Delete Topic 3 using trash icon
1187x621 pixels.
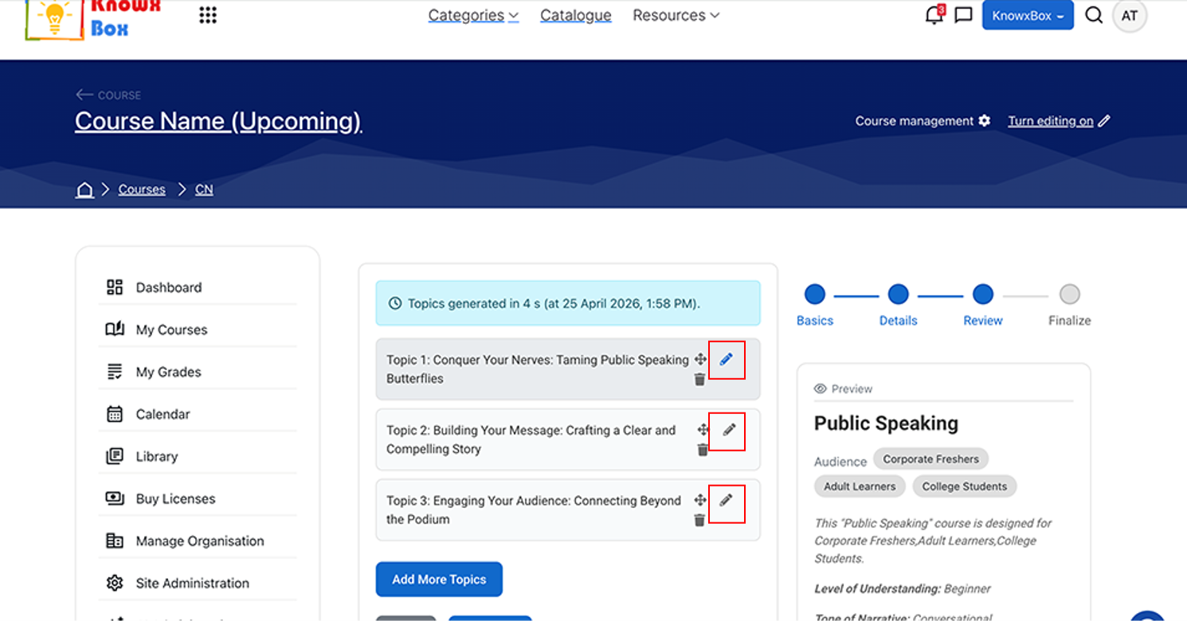(699, 520)
